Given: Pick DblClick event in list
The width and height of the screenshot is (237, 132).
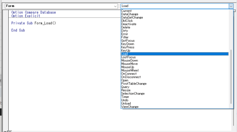Looking at the screenshot, I should (x=175, y=21).
